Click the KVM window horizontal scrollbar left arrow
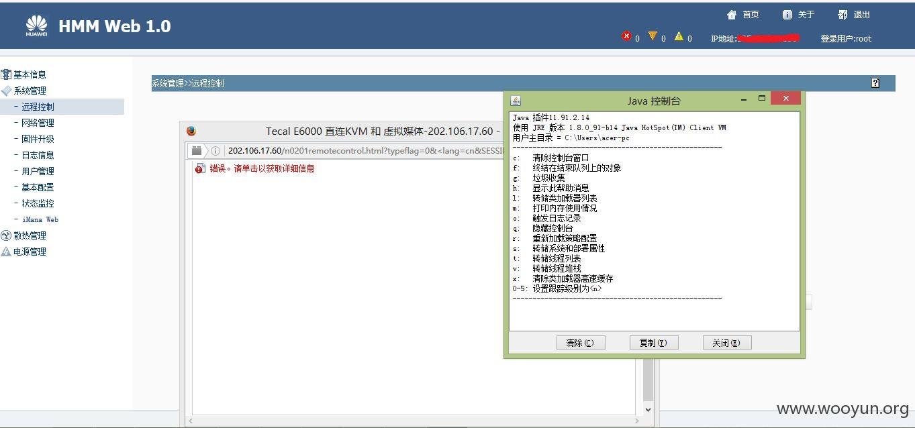Screen dimensions: 915x428 click(x=191, y=421)
